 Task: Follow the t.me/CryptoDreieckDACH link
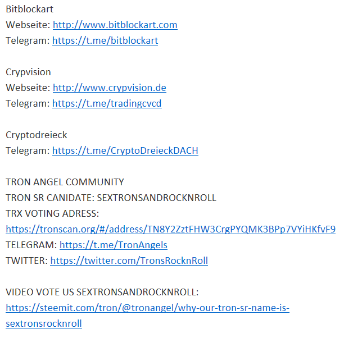pyautogui.click(x=125, y=150)
